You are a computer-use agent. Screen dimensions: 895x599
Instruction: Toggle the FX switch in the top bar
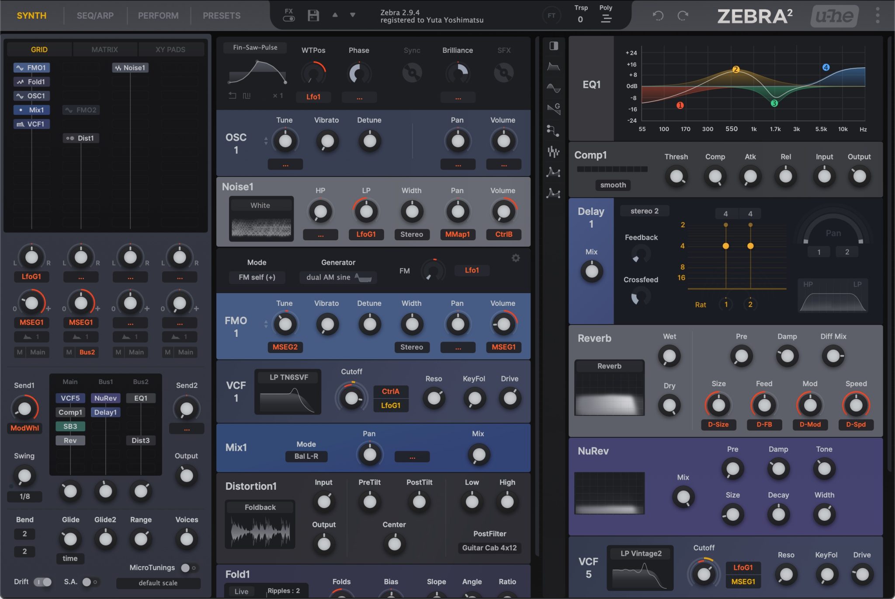point(288,19)
